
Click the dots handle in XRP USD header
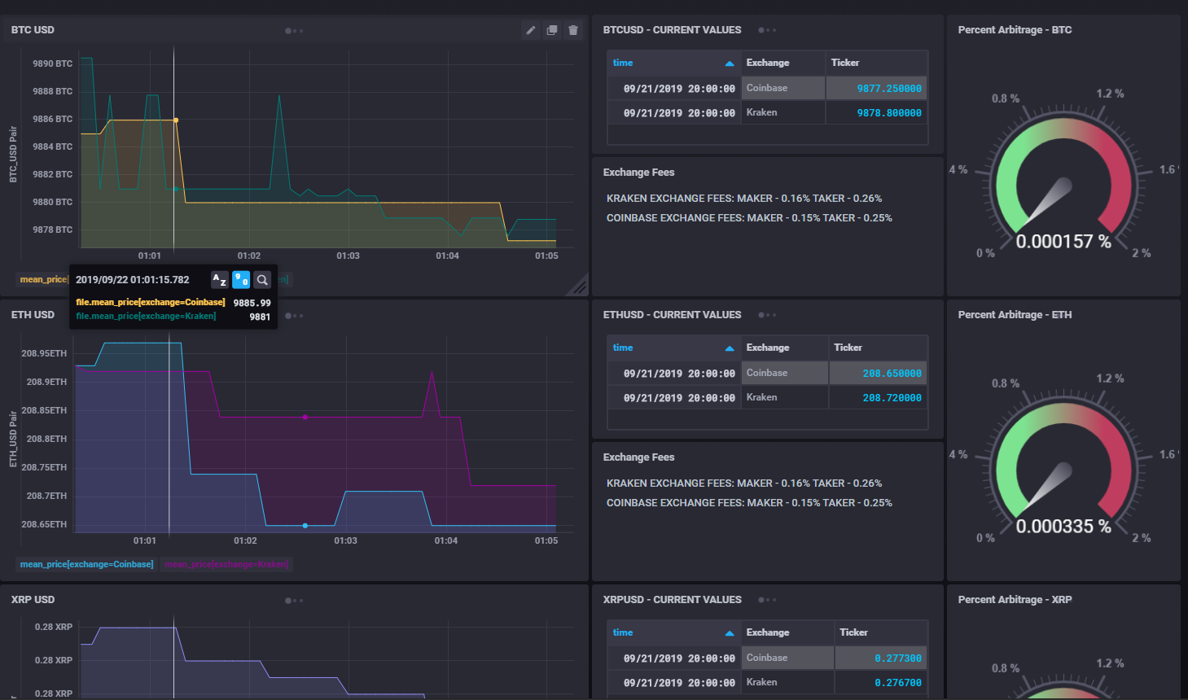294,601
